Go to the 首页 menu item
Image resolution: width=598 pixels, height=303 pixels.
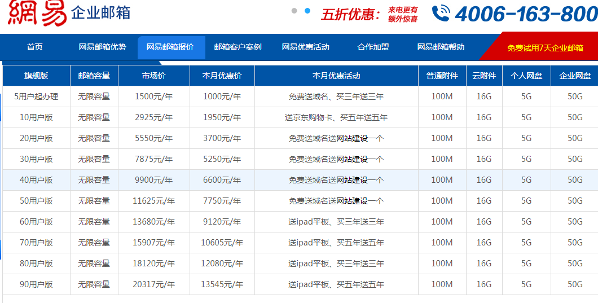35,47
